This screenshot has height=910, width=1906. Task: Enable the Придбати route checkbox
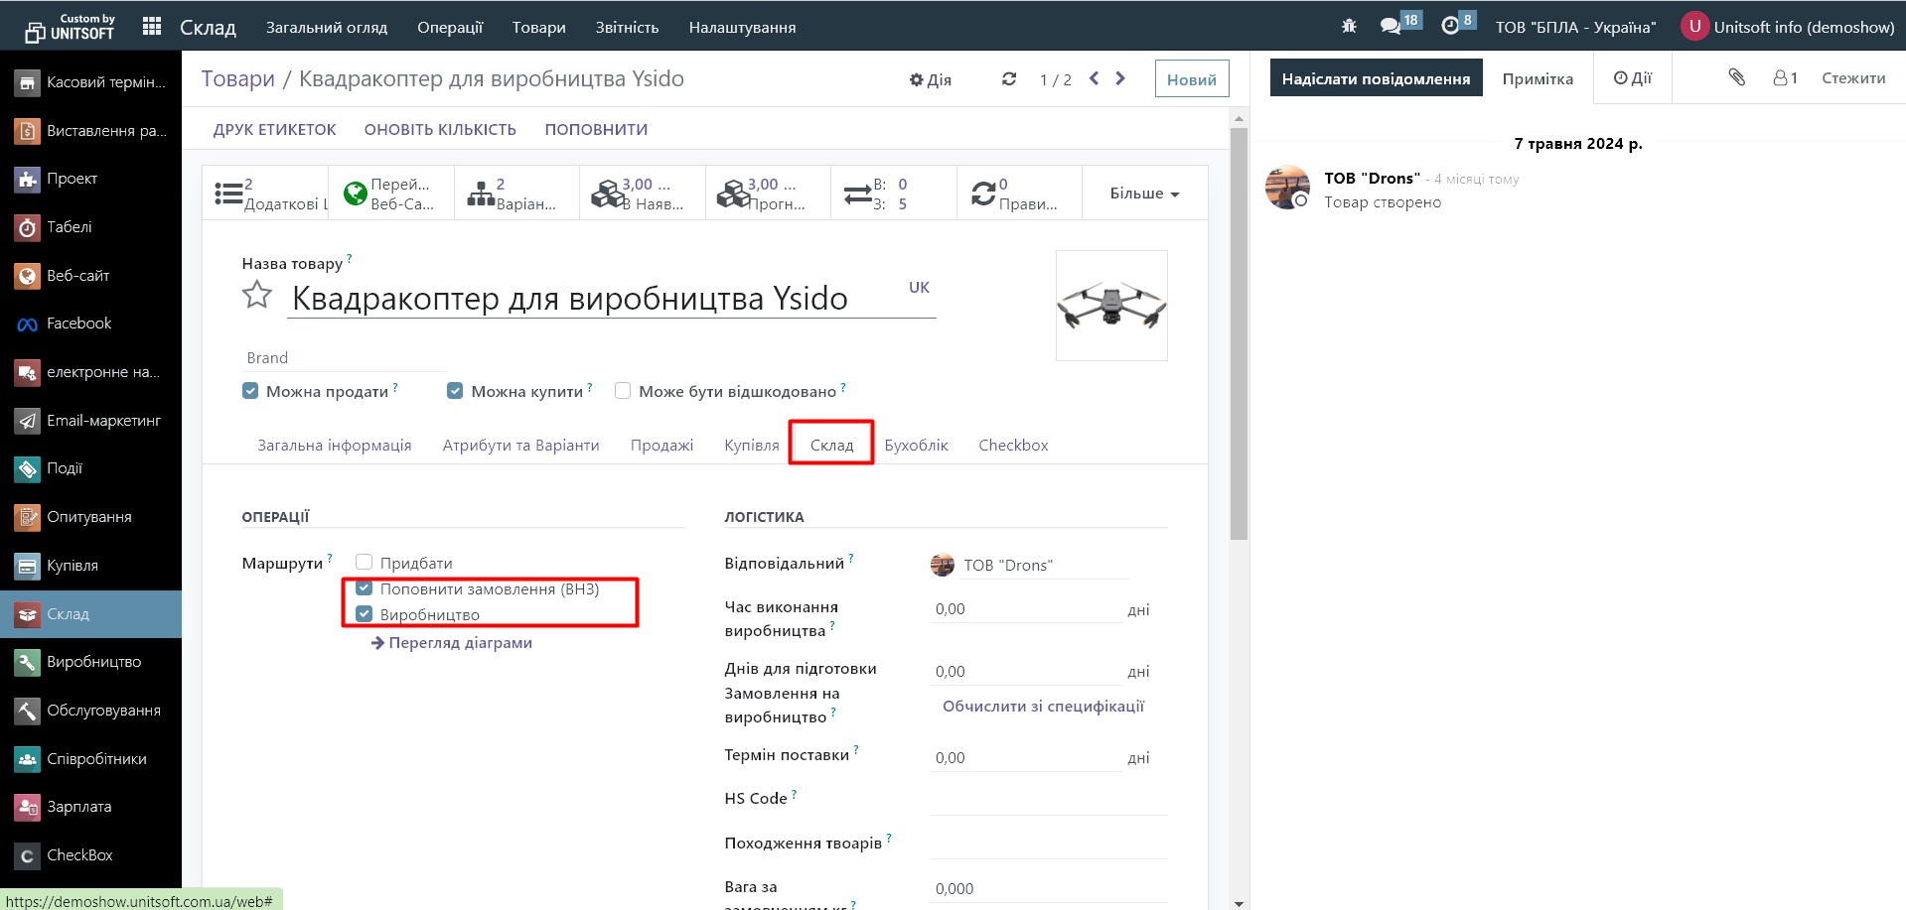click(365, 563)
